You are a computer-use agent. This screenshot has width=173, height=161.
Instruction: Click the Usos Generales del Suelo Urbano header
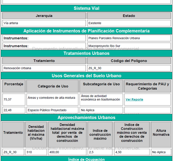[87, 76]
